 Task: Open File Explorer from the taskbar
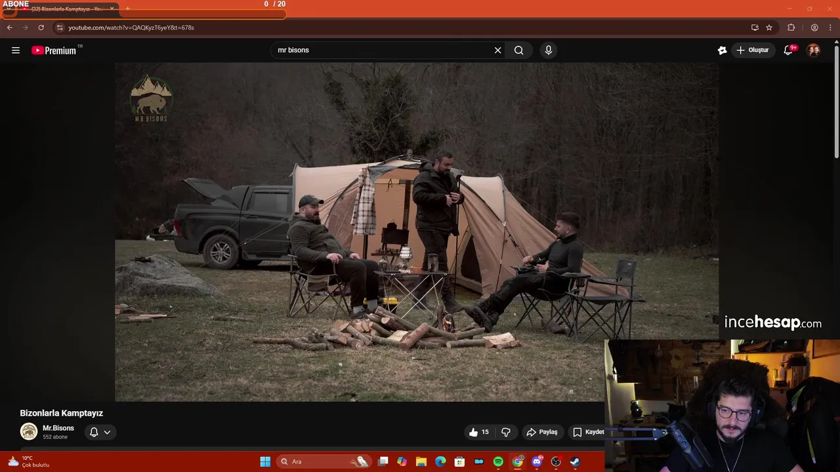[421, 462]
